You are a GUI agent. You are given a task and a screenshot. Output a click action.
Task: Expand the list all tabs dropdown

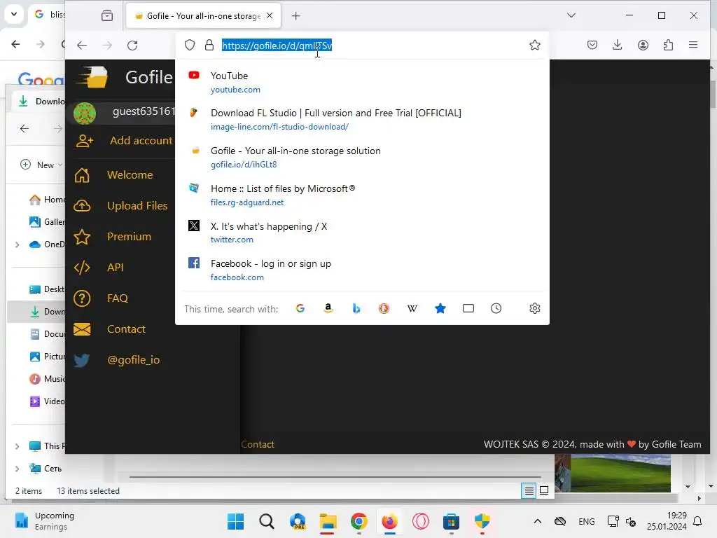pos(571,15)
